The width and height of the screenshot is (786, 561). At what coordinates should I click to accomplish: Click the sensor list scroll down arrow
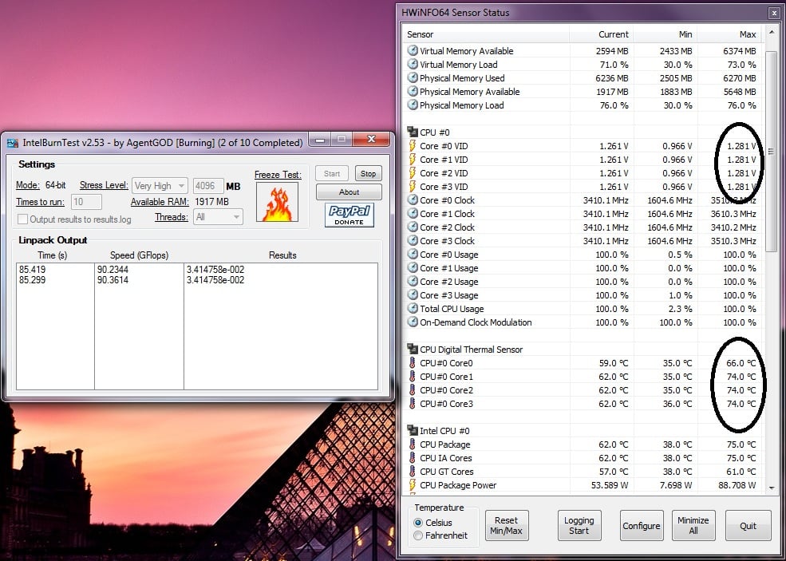pyautogui.click(x=771, y=488)
